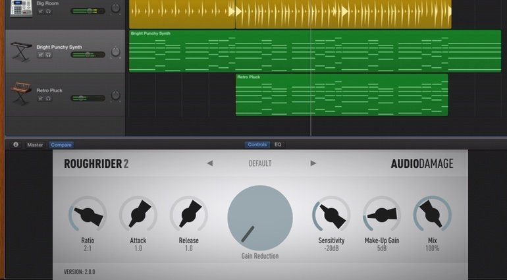Click the Master button
This screenshot has height=280, width=507.
coord(35,145)
